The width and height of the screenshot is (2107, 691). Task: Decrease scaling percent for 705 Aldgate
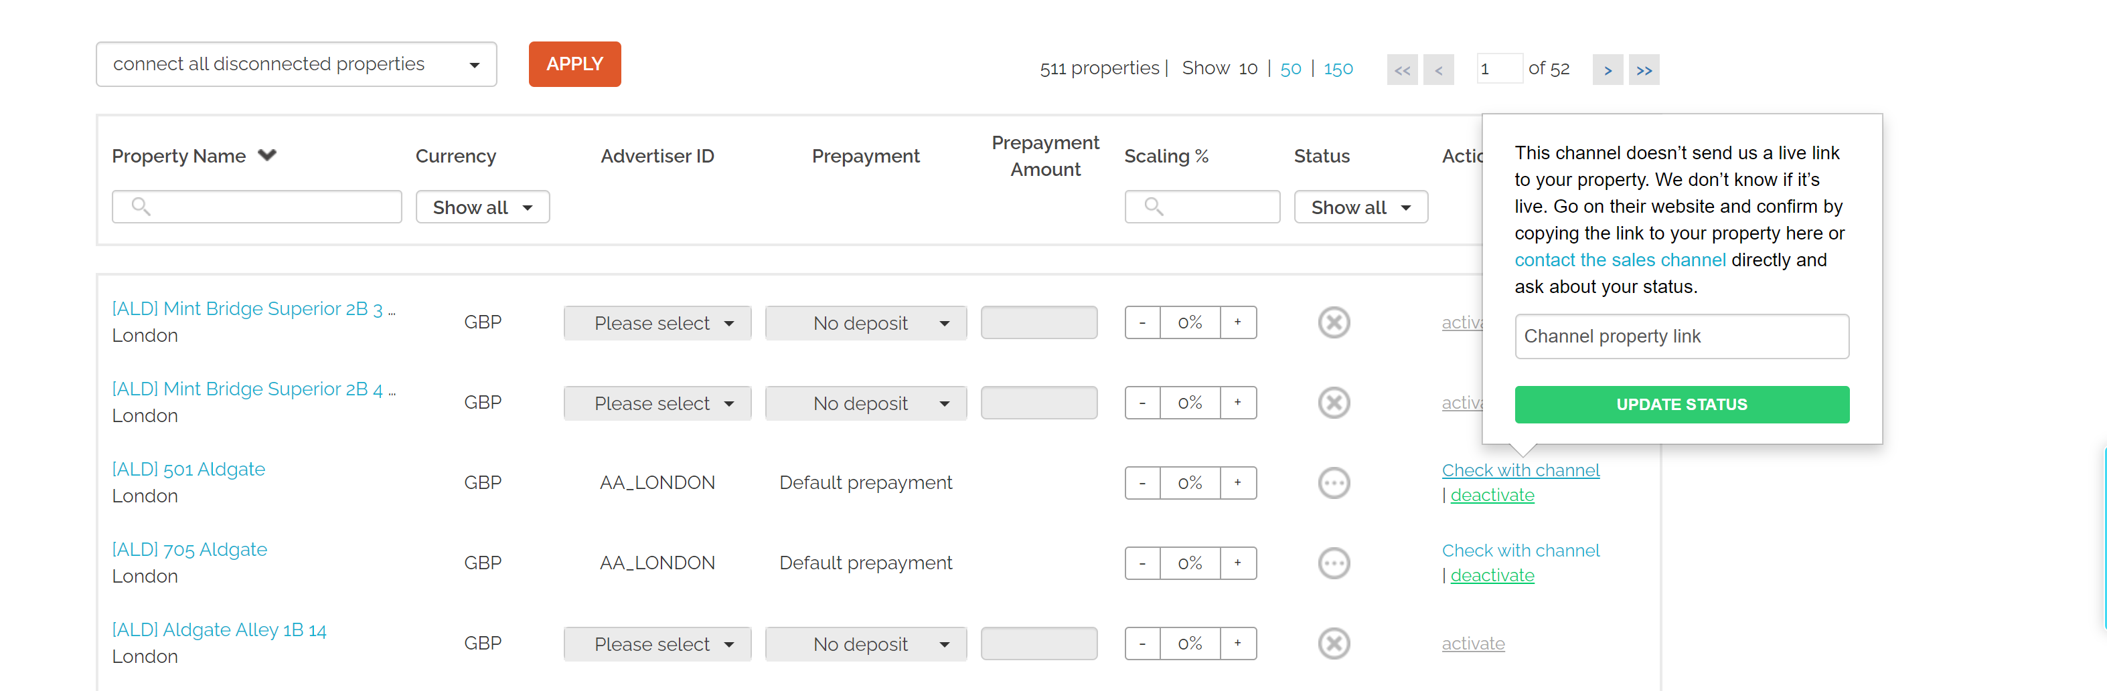click(1142, 563)
